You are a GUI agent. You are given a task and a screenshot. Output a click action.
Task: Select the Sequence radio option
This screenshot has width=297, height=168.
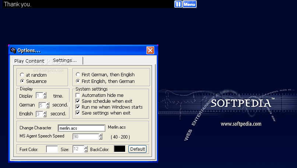tap(22, 81)
